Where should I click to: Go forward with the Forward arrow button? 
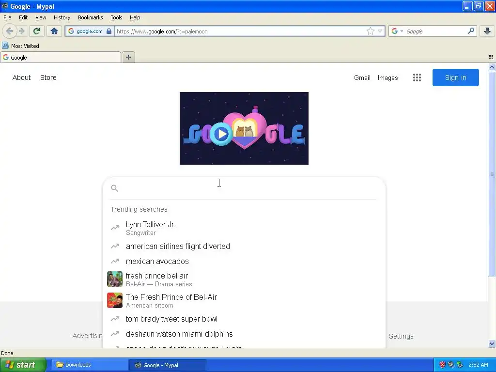[x=21, y=31]
